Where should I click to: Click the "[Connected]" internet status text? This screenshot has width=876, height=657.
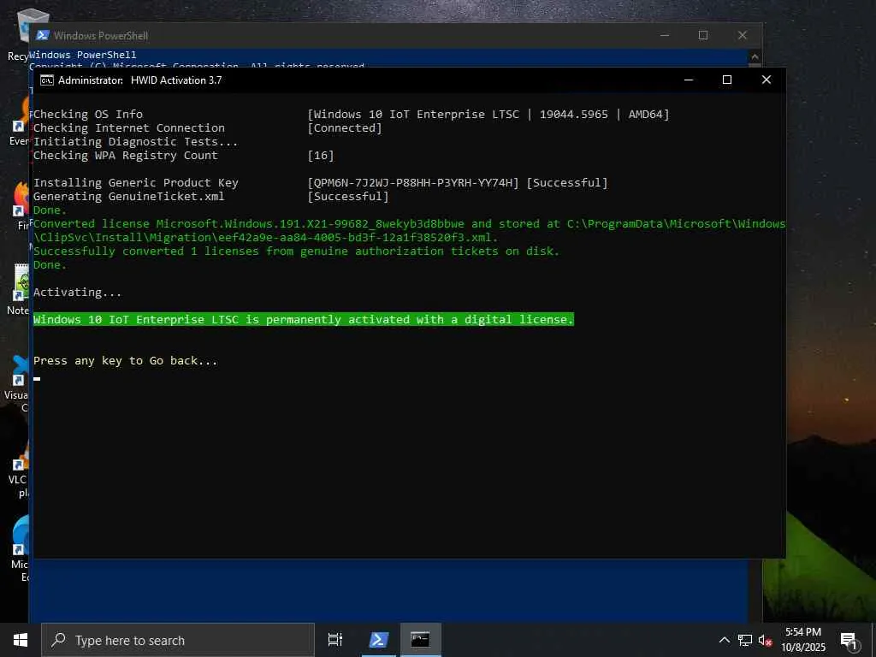pos(345,128)
